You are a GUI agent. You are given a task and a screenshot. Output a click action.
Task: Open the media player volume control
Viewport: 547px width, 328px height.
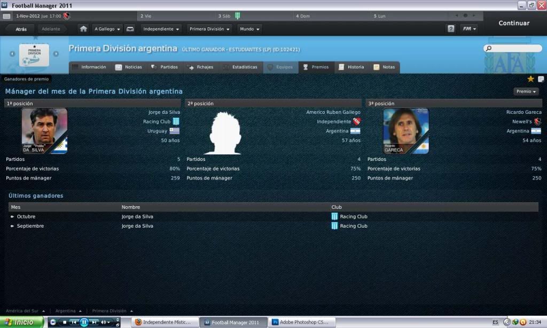105,322
